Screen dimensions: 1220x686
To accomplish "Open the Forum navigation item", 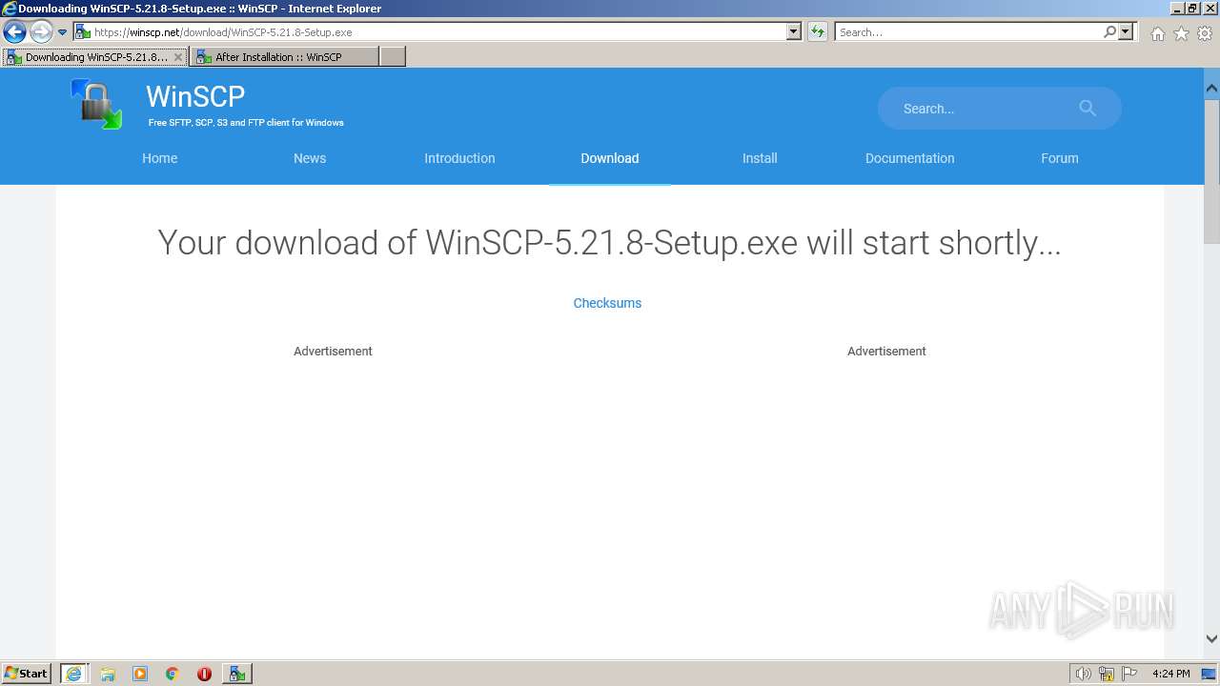I will [1060, 158].
